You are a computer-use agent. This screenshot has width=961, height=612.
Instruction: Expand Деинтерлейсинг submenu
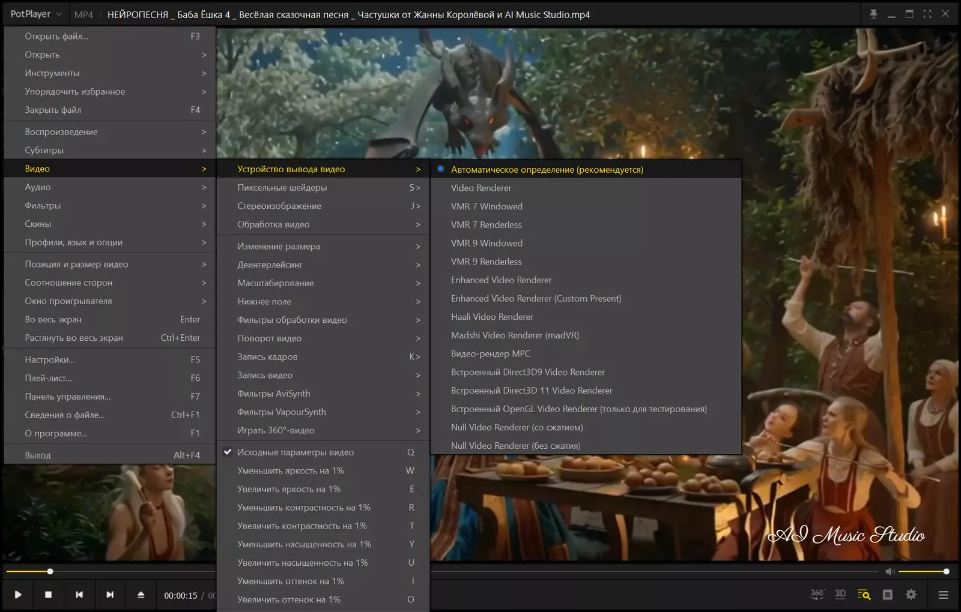click(x=323, y=265)
